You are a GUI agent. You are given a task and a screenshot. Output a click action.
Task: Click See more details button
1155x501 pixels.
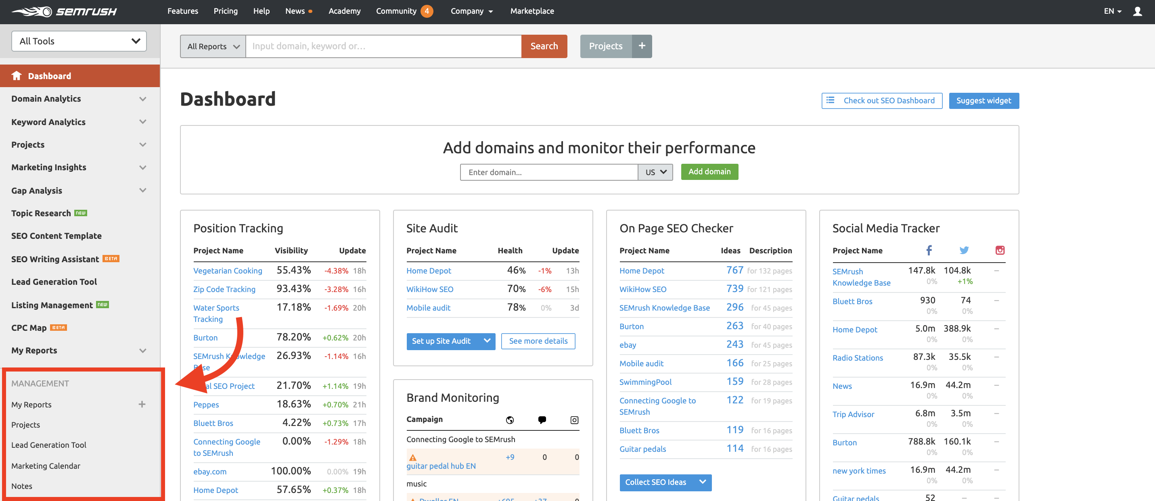[538, 341]
